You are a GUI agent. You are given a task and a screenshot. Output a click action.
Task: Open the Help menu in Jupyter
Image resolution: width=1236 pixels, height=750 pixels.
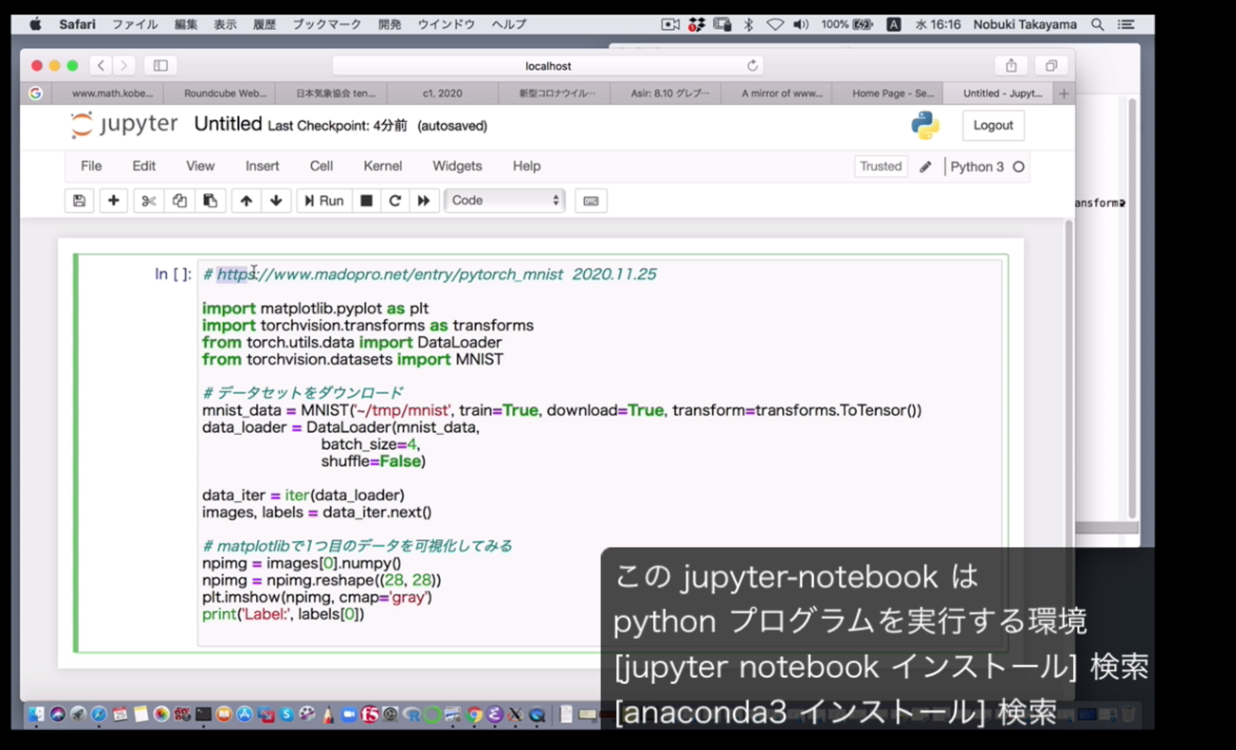point(527,166)
